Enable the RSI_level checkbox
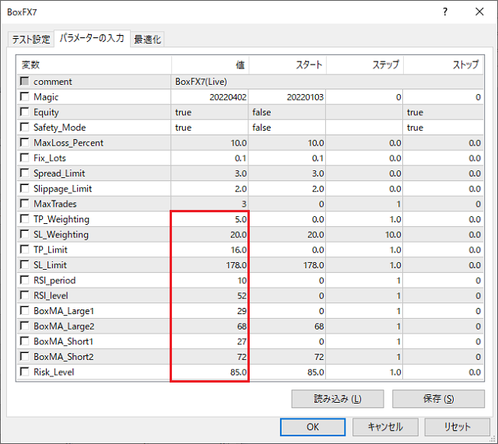Screen dimensions: 498x444 coord(24,295)
